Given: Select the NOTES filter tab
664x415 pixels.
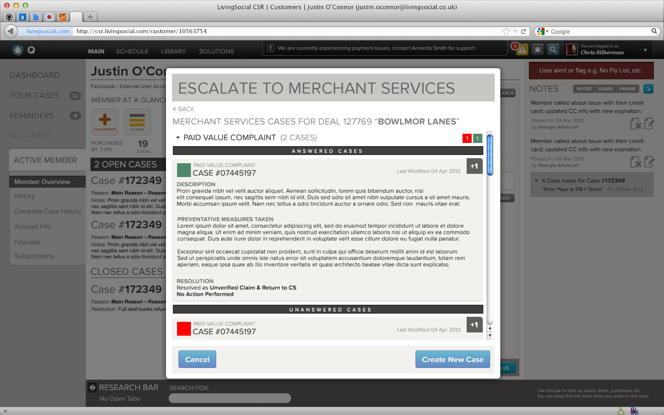Looking at the screenshot, I should 584,89.
